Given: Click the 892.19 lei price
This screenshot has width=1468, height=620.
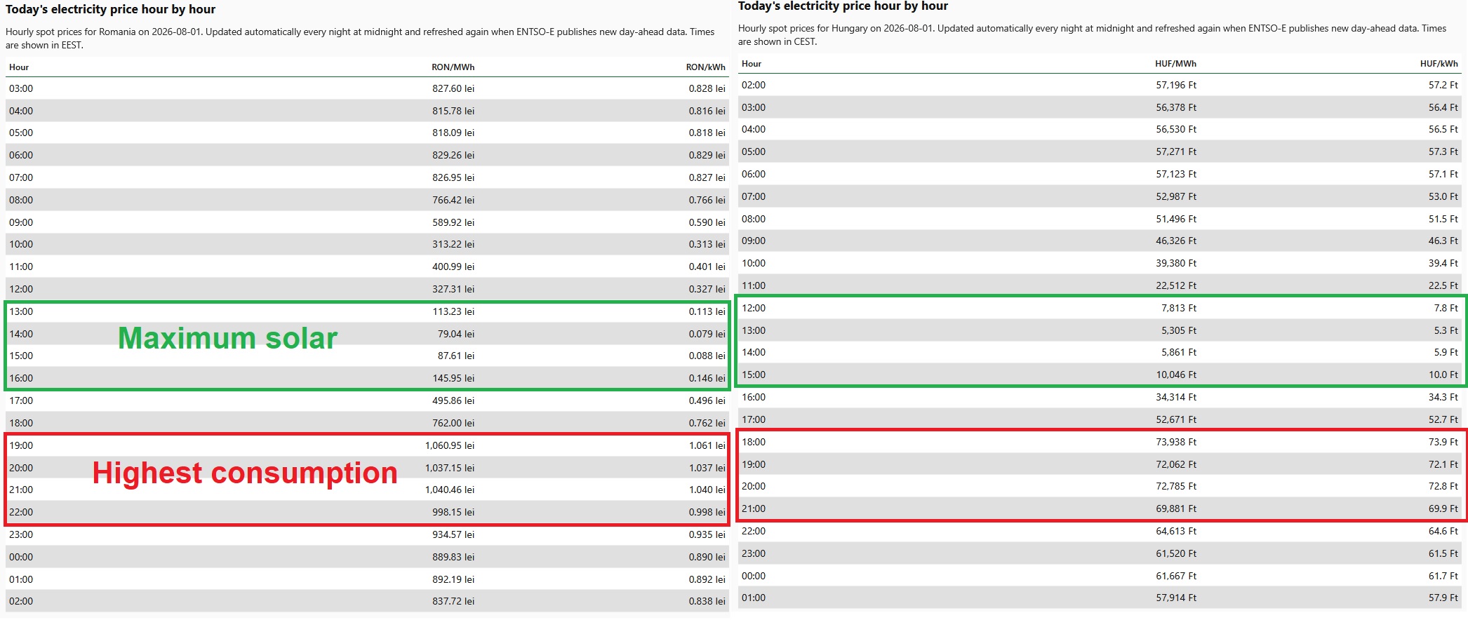Looking at the screenshot, I should click(453, 579).
